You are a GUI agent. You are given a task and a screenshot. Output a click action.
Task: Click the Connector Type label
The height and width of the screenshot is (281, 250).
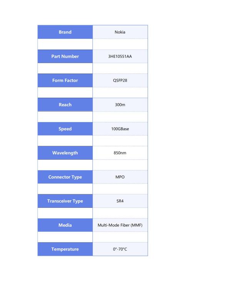click(65, 177)
